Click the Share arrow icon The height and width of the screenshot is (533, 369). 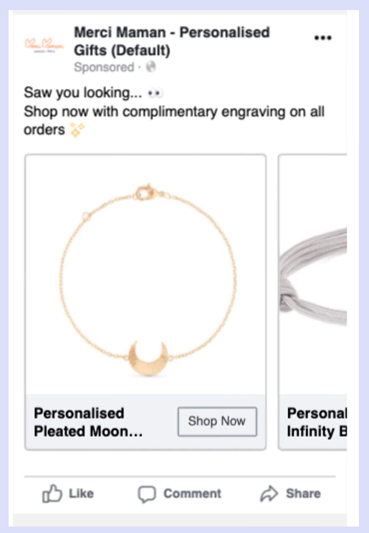(x=269, y=494)
